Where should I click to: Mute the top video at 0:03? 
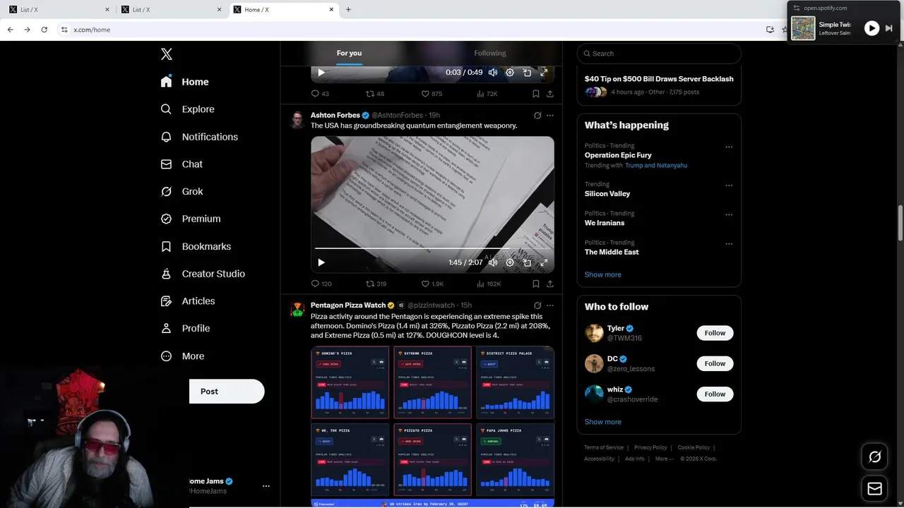tap(493, 73)
